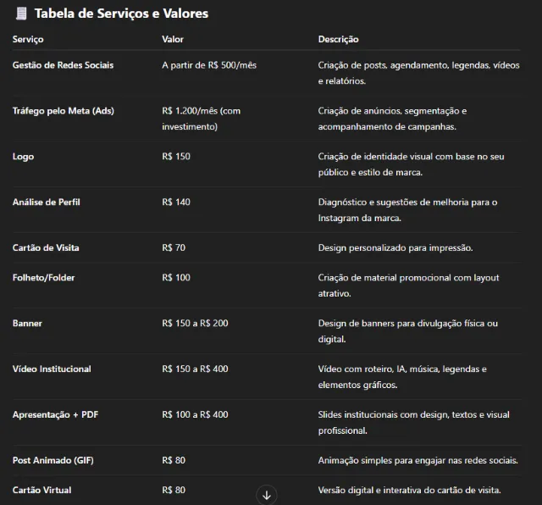The height and width of the screenshot is (505, 542).
Task: Click the 'R$ 80' value in the Post Animado (GIF) row
Action: pyautogui.click(x=174, y=460)
